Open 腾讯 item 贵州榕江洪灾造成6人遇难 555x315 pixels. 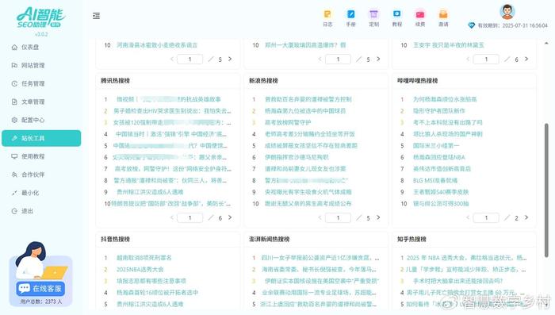150,192
